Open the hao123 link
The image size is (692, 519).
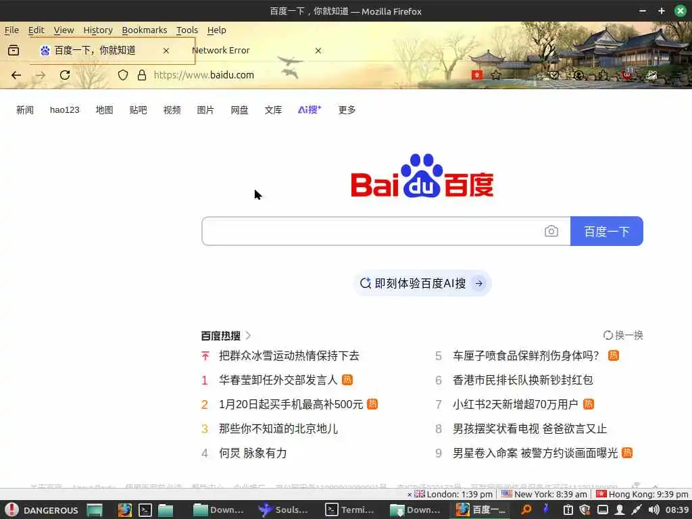pos(64,110)
